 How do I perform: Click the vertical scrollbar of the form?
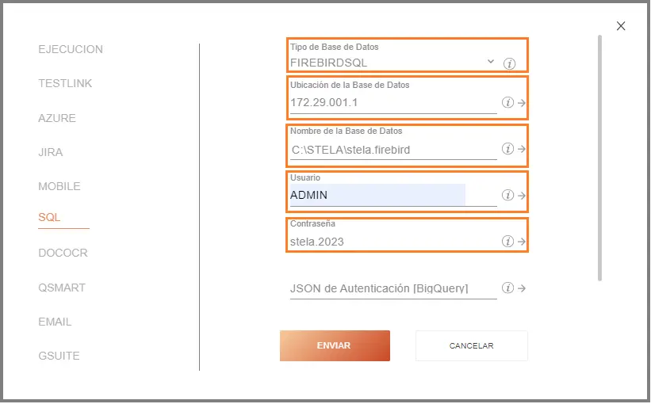pyautogui.click(x=599, y=158)
